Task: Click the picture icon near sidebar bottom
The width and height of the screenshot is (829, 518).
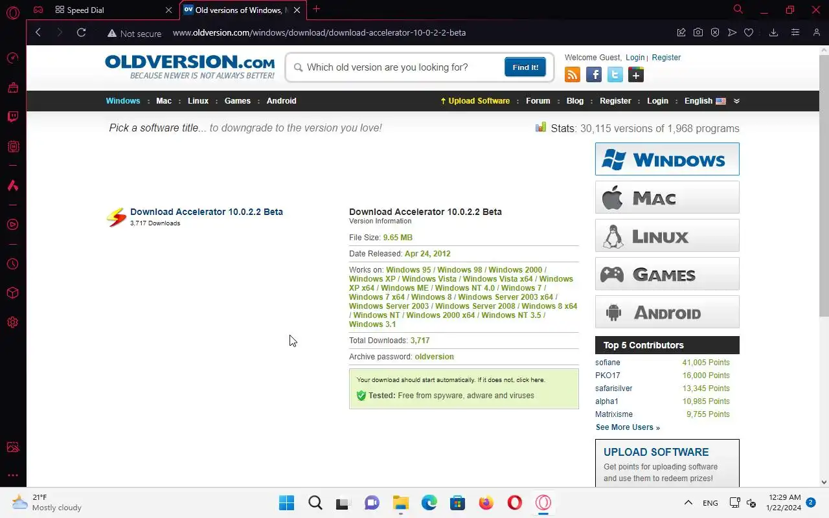Action: tap(13, 447)
